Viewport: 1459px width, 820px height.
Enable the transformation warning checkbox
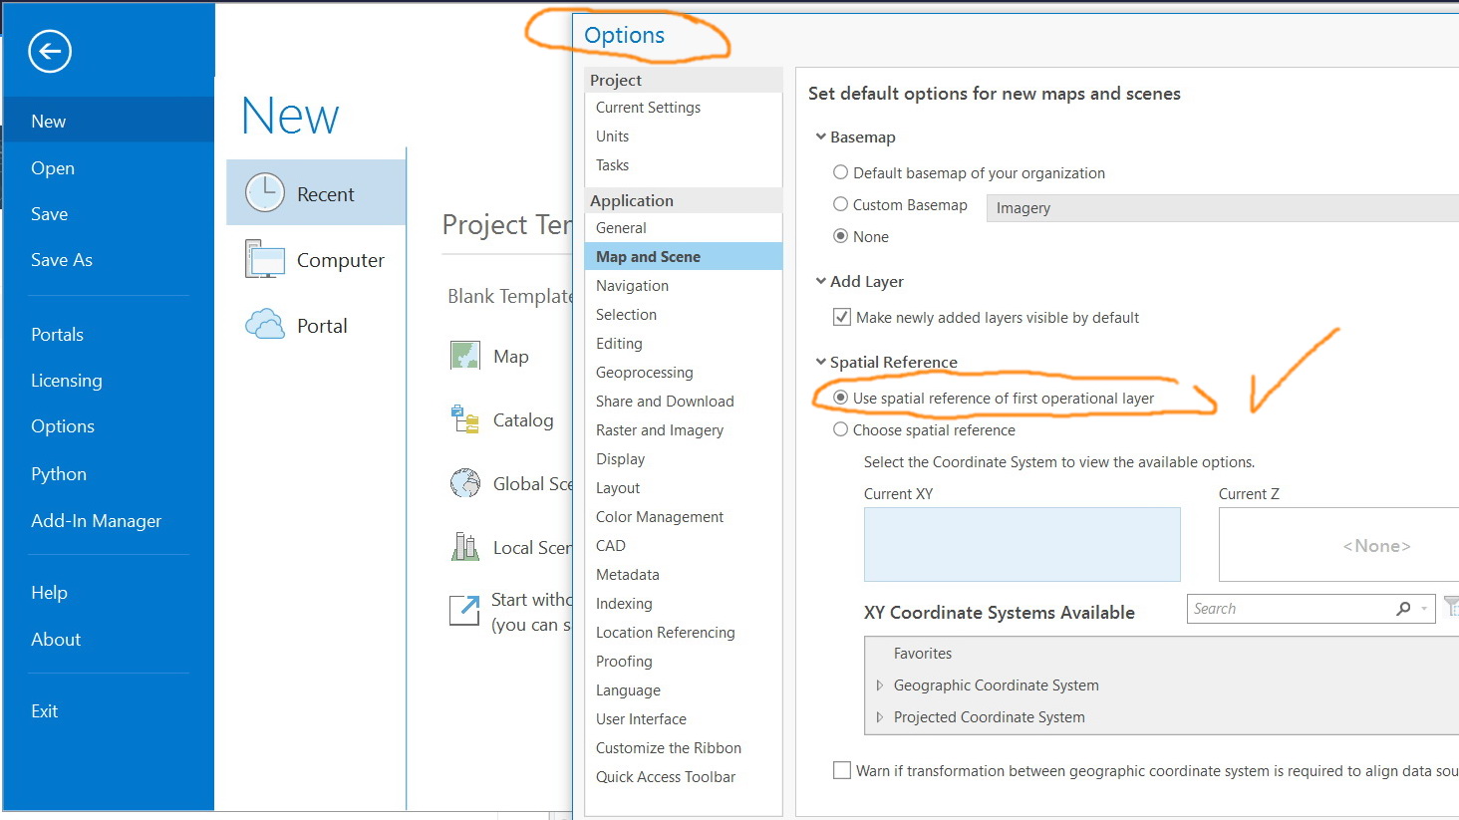point(842,770)
